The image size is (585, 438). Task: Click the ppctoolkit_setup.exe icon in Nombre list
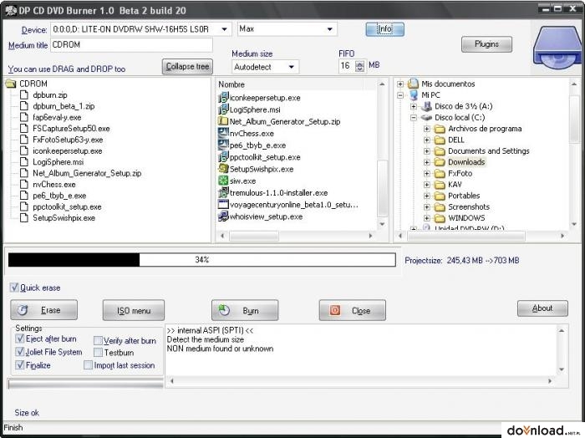click(223, 157)
